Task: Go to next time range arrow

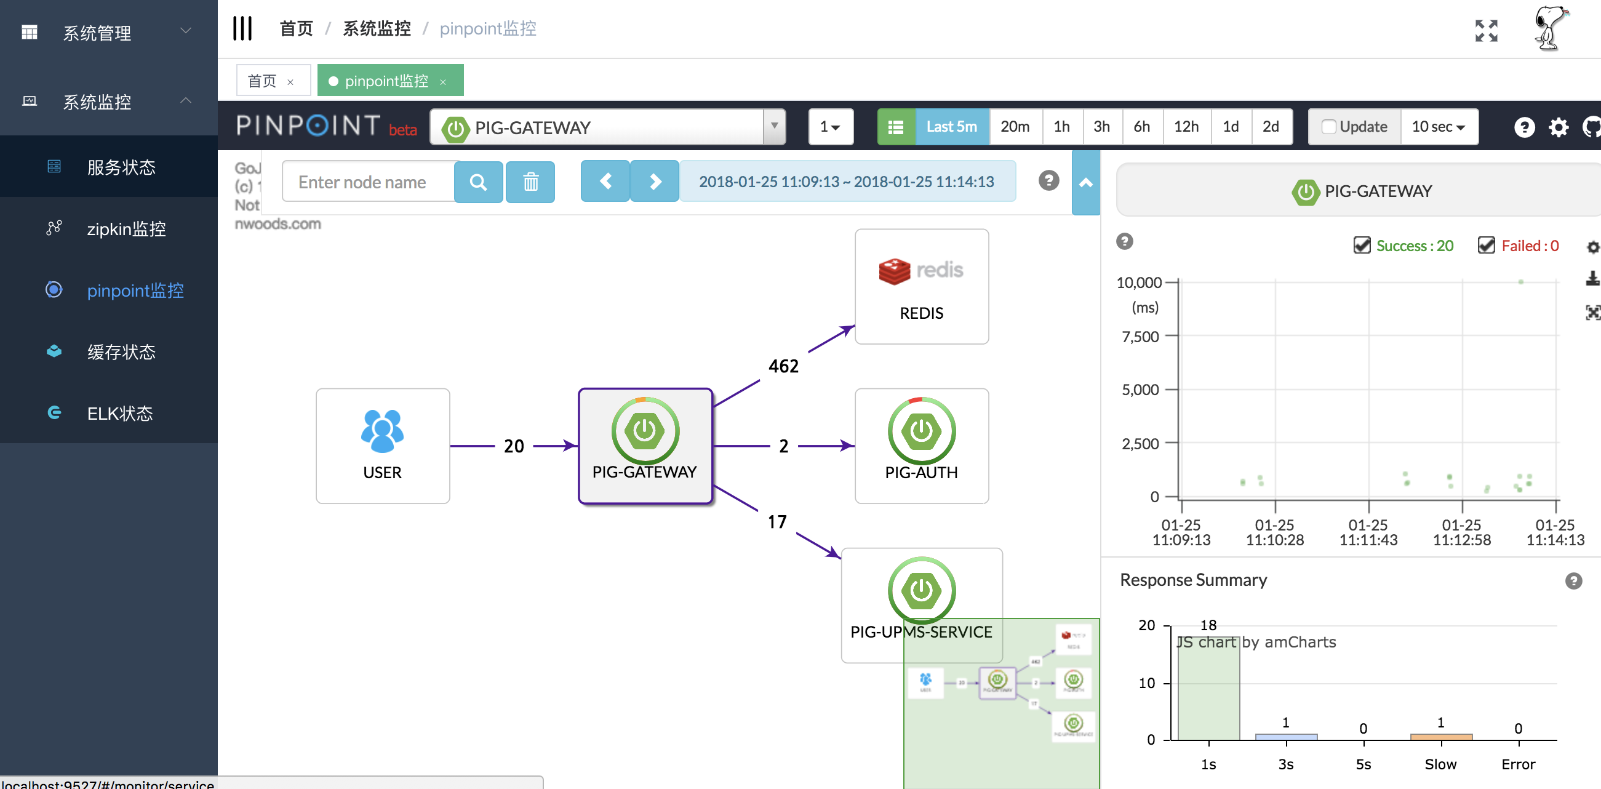Action: [655, 181]
